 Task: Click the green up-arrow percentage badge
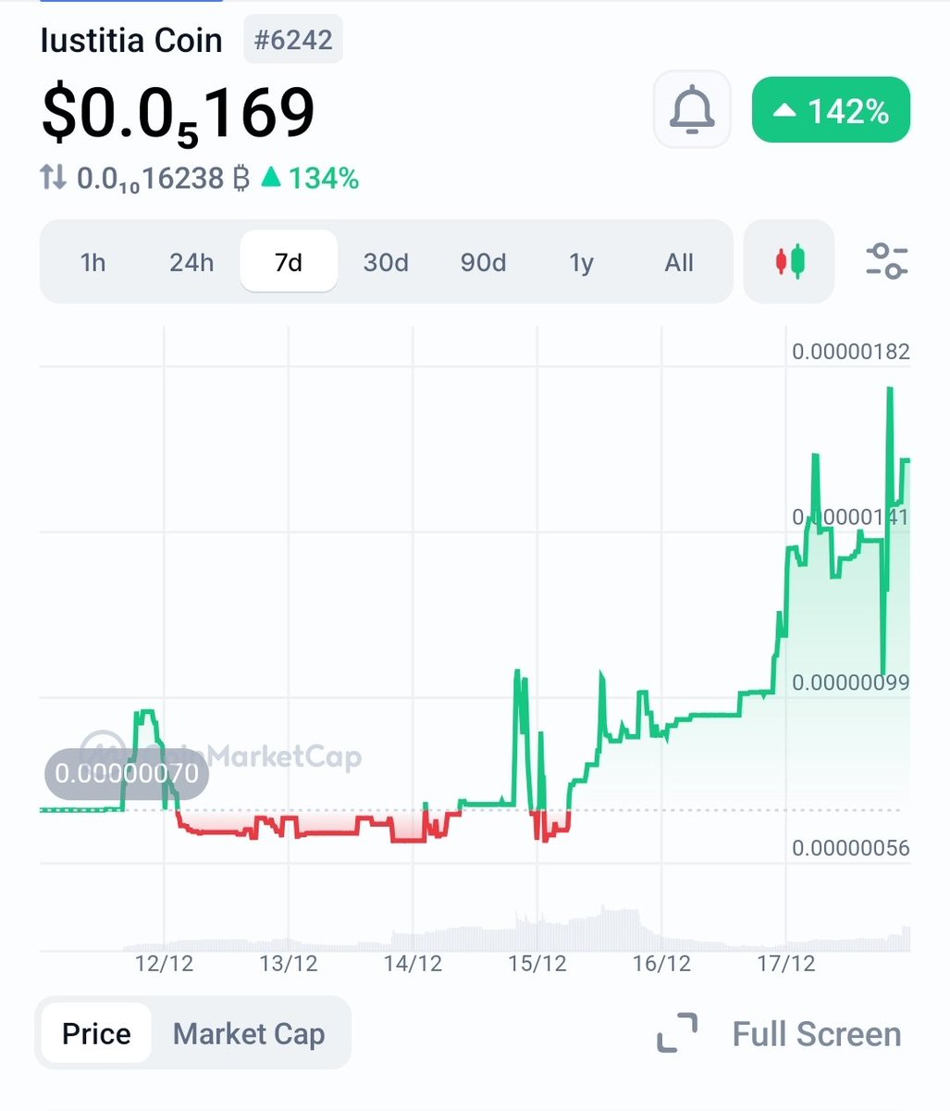830,109
